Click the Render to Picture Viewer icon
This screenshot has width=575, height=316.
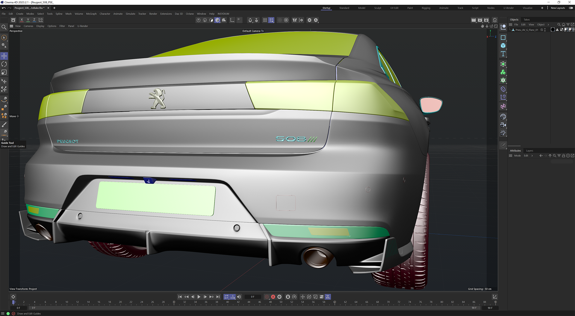(x=480, y=20)
